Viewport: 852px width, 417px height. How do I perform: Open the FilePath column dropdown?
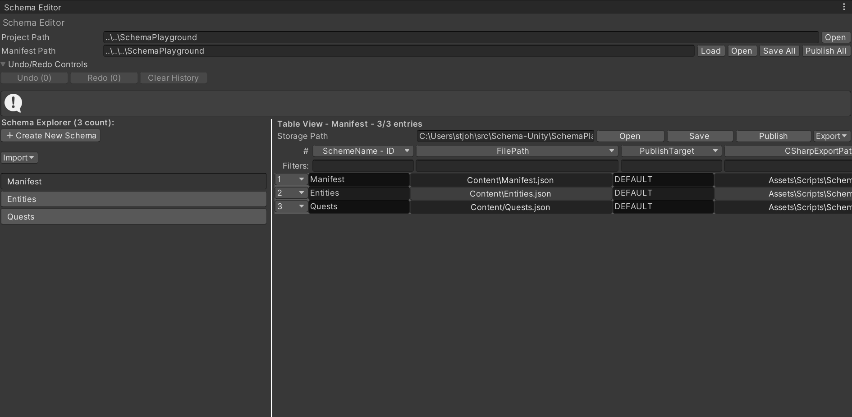pos(612,151)
